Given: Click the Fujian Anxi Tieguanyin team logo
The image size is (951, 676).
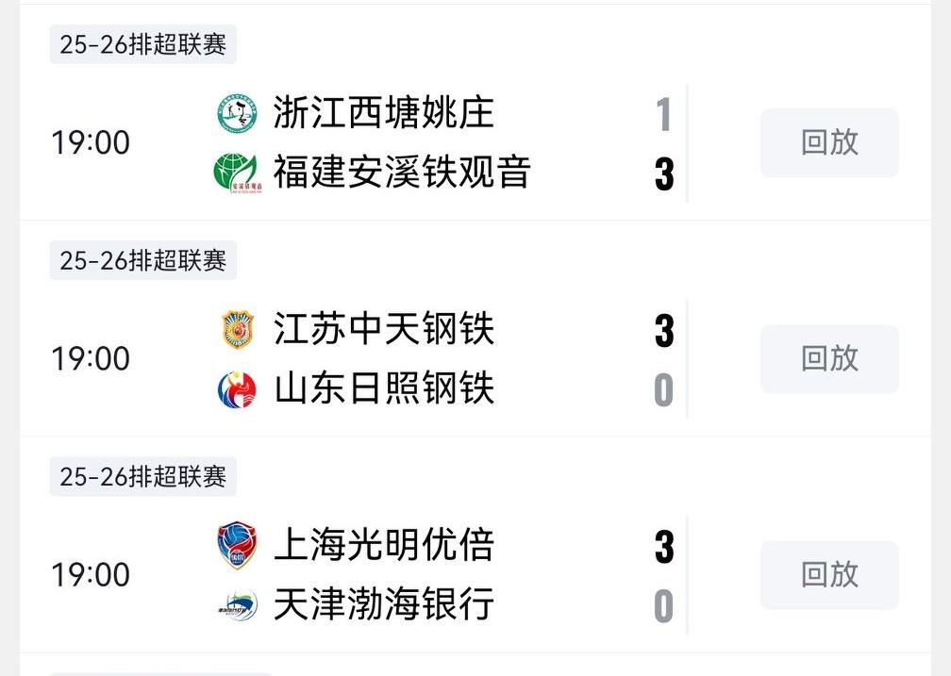Looking at the screenshot, I should (x=237, y=173).
